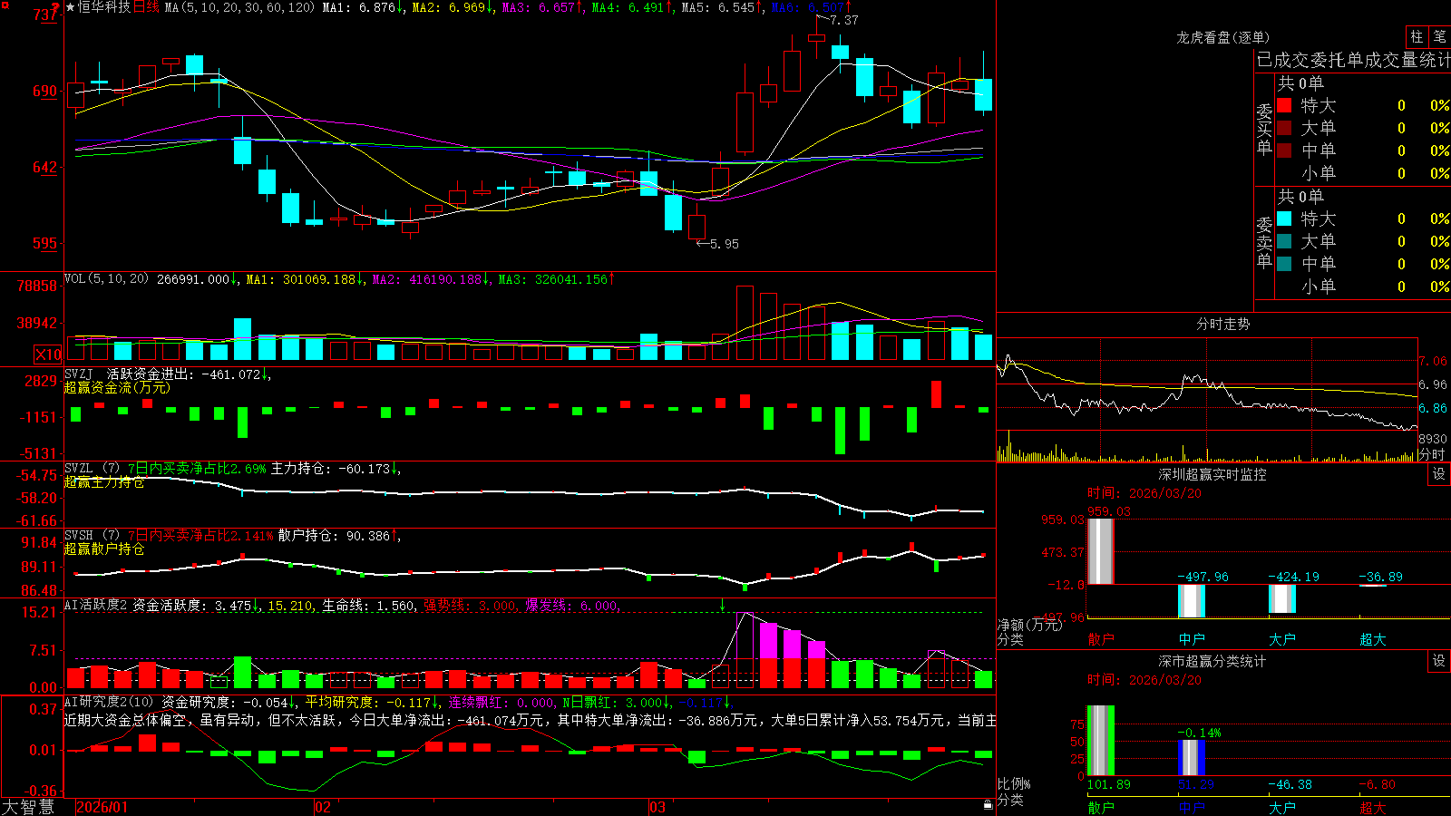
Task: Open the MA(5,10,20,30,60,120) parameter settings
Action: (x=239, y=7)
